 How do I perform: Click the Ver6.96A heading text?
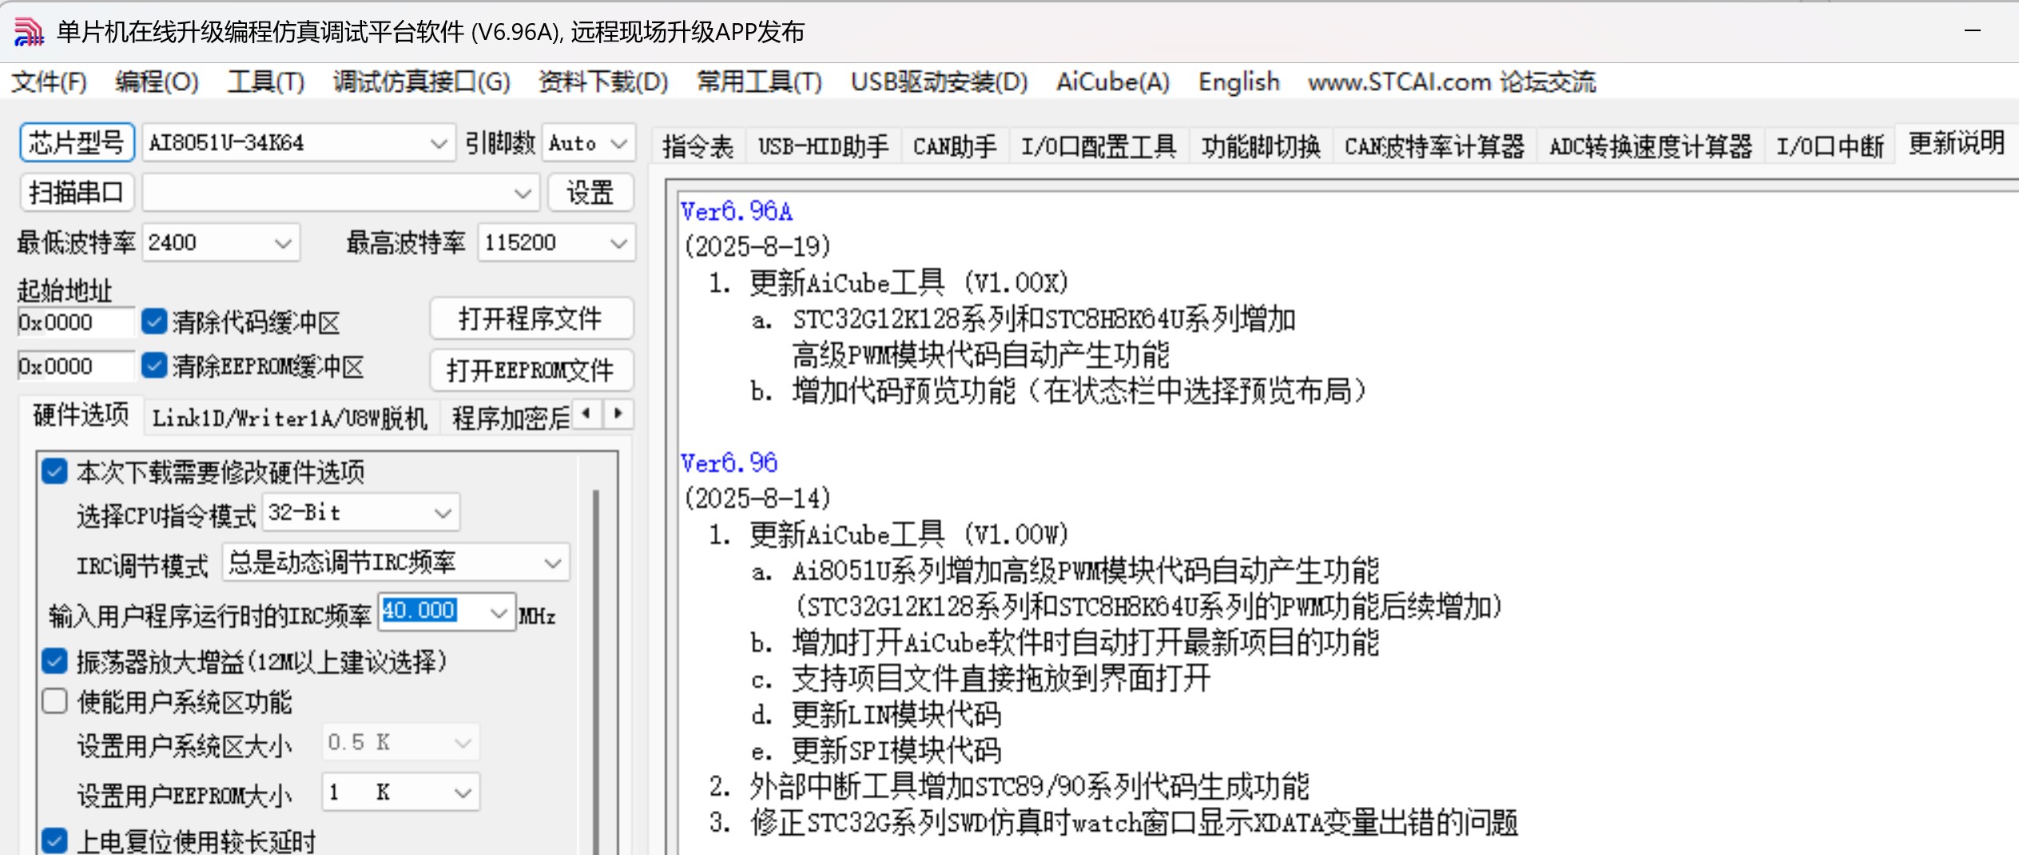(x=736, y=211)
